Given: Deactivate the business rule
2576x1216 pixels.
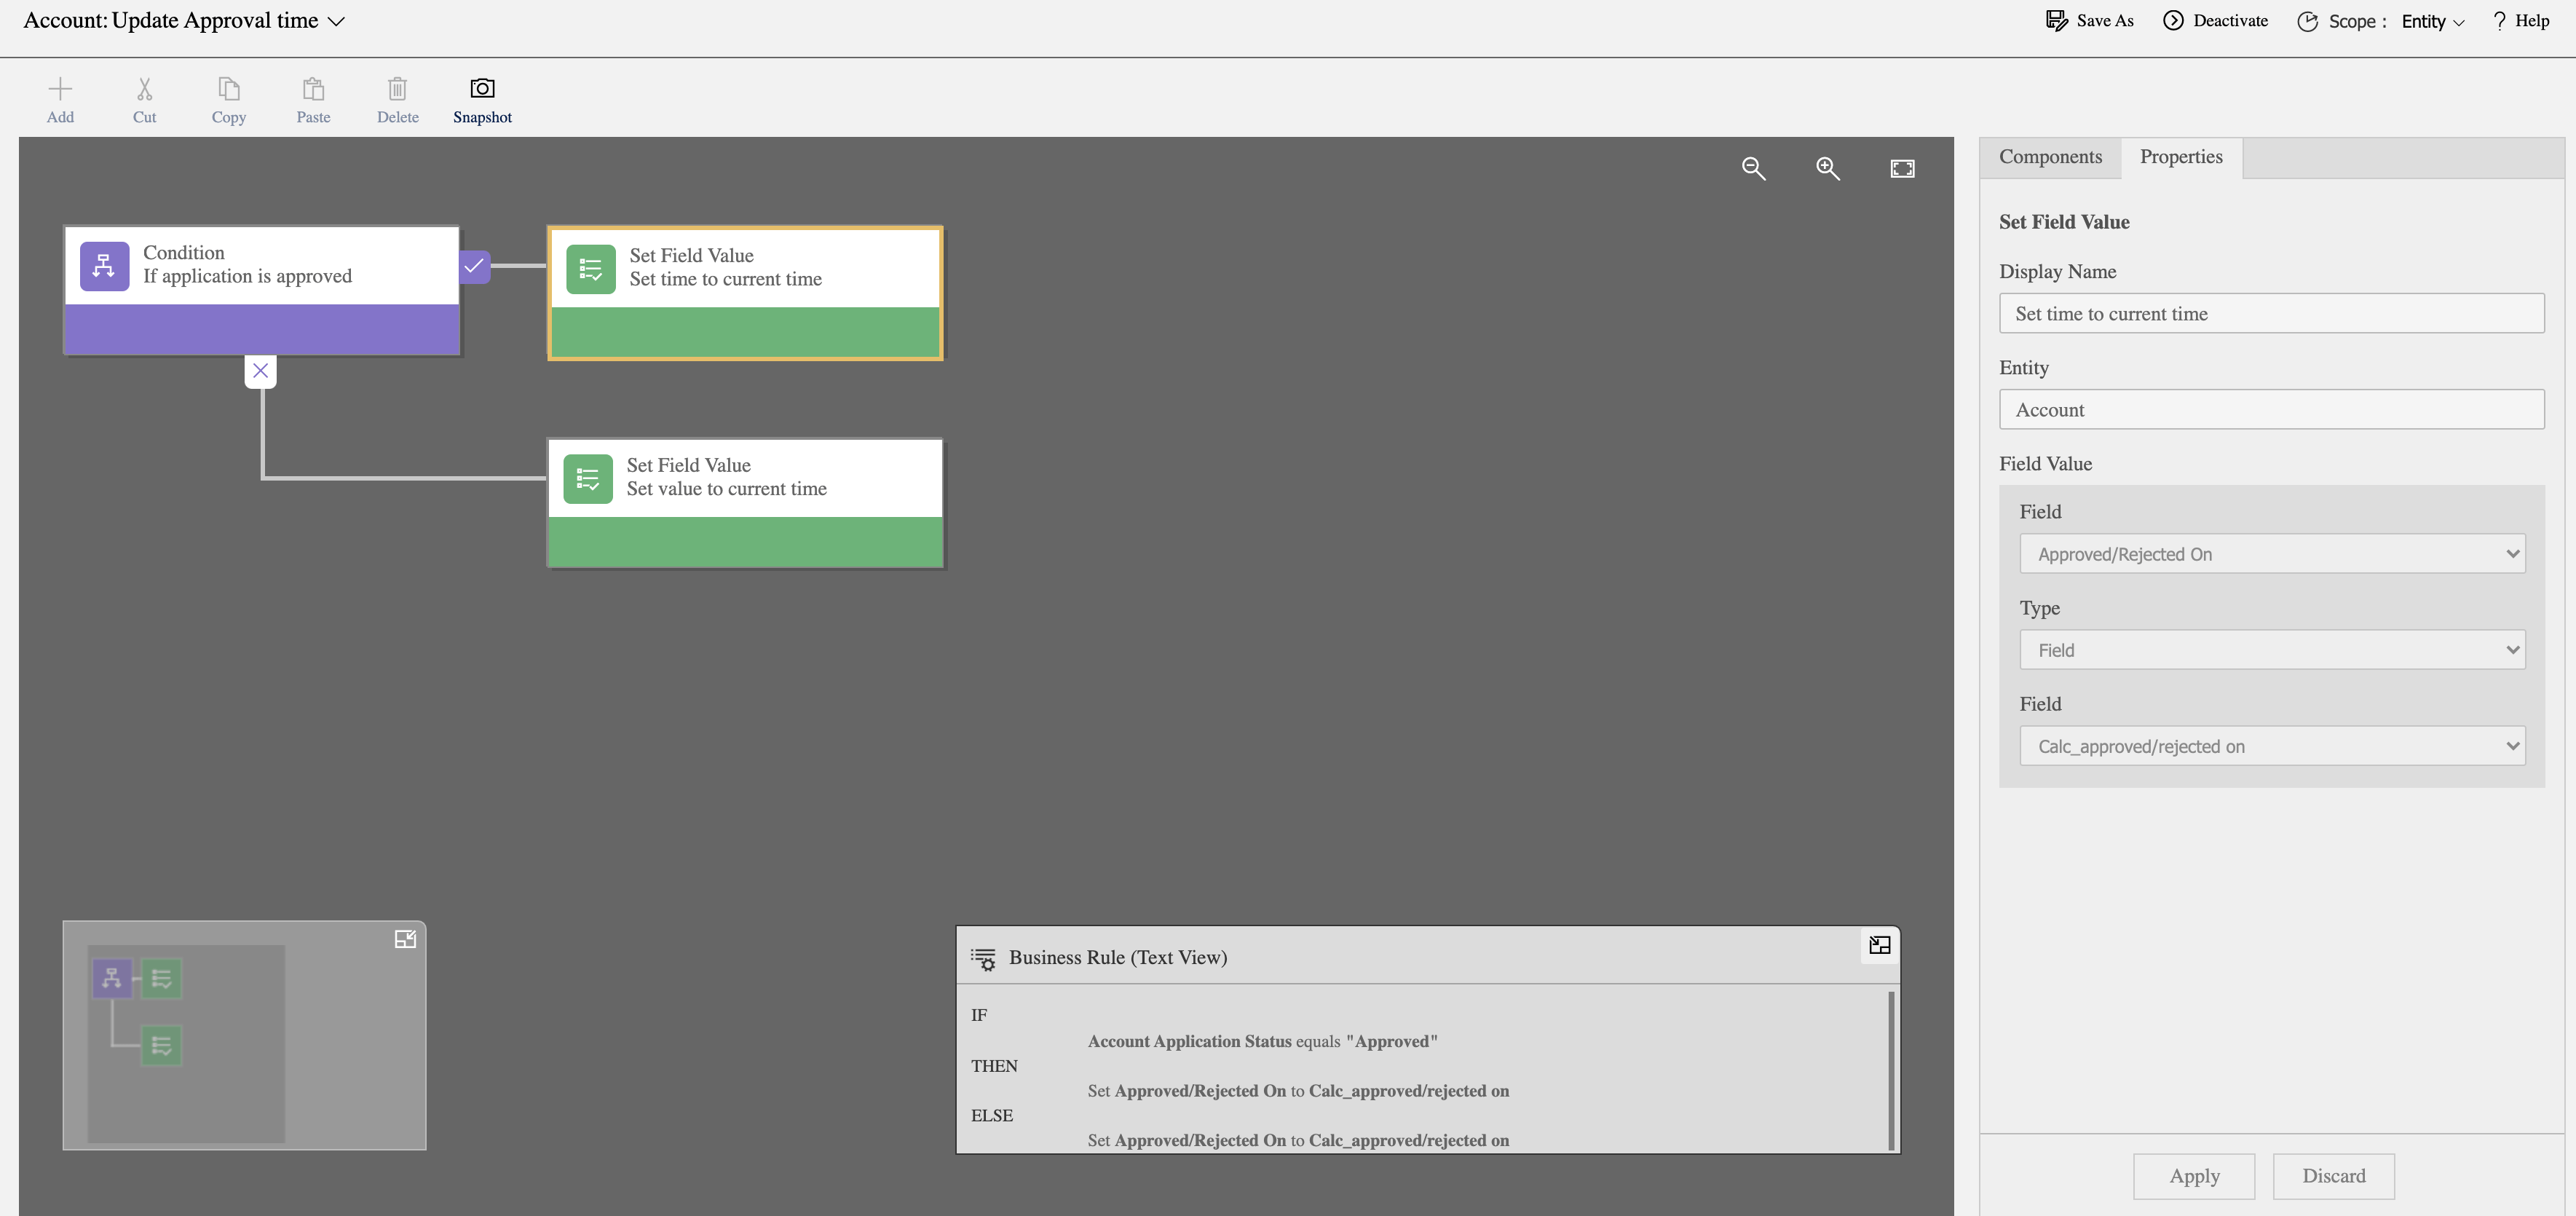Looking at the screenshot, I should 2215,21.
